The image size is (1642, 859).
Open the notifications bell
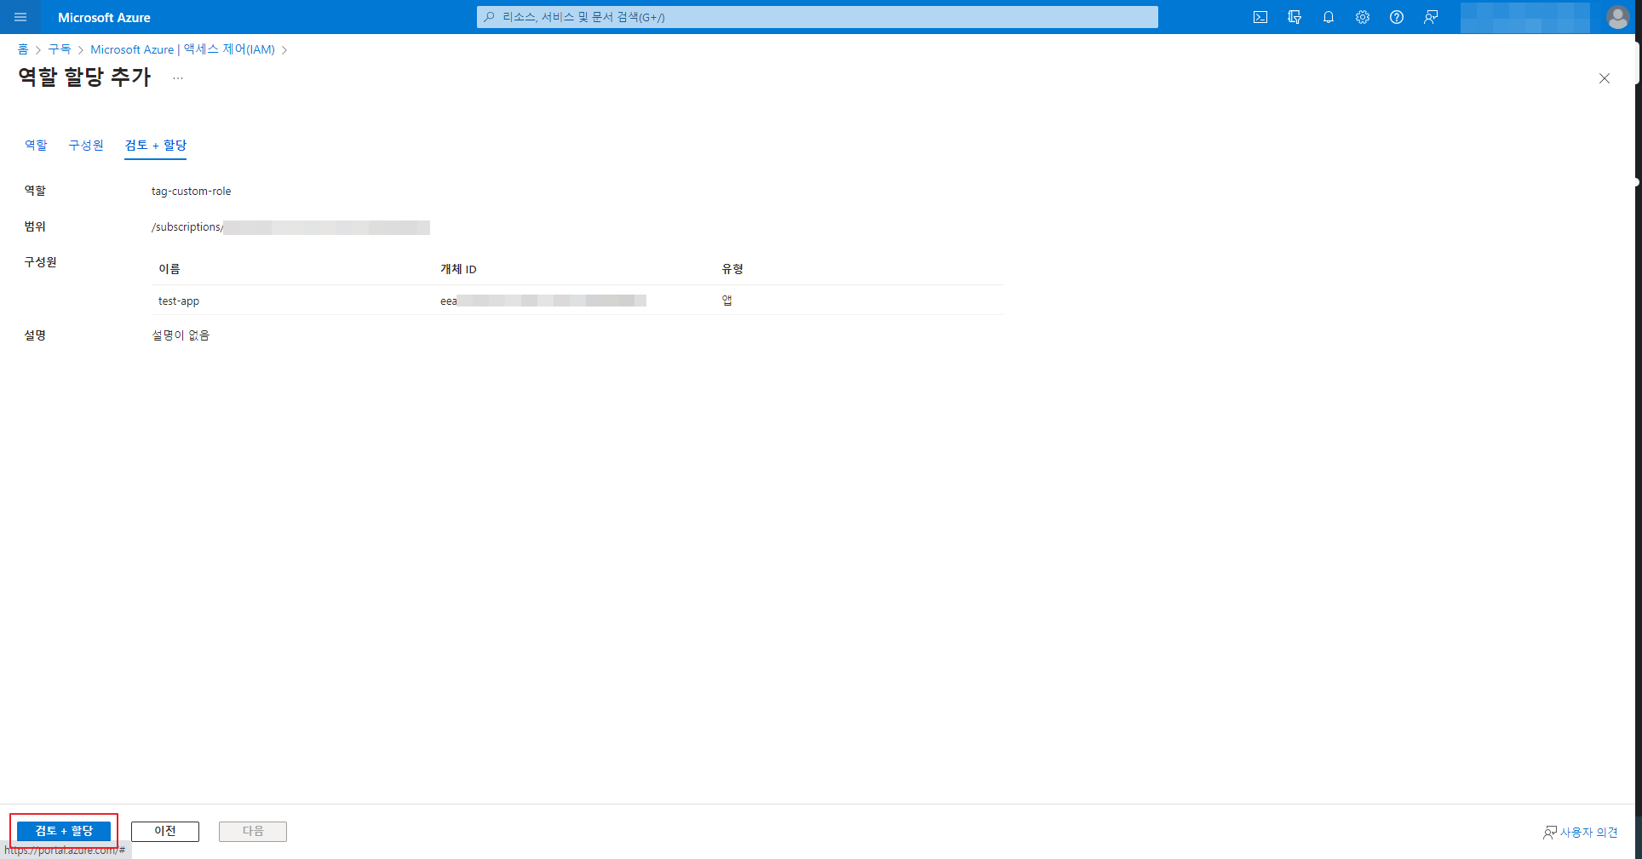click(1329, 17)
